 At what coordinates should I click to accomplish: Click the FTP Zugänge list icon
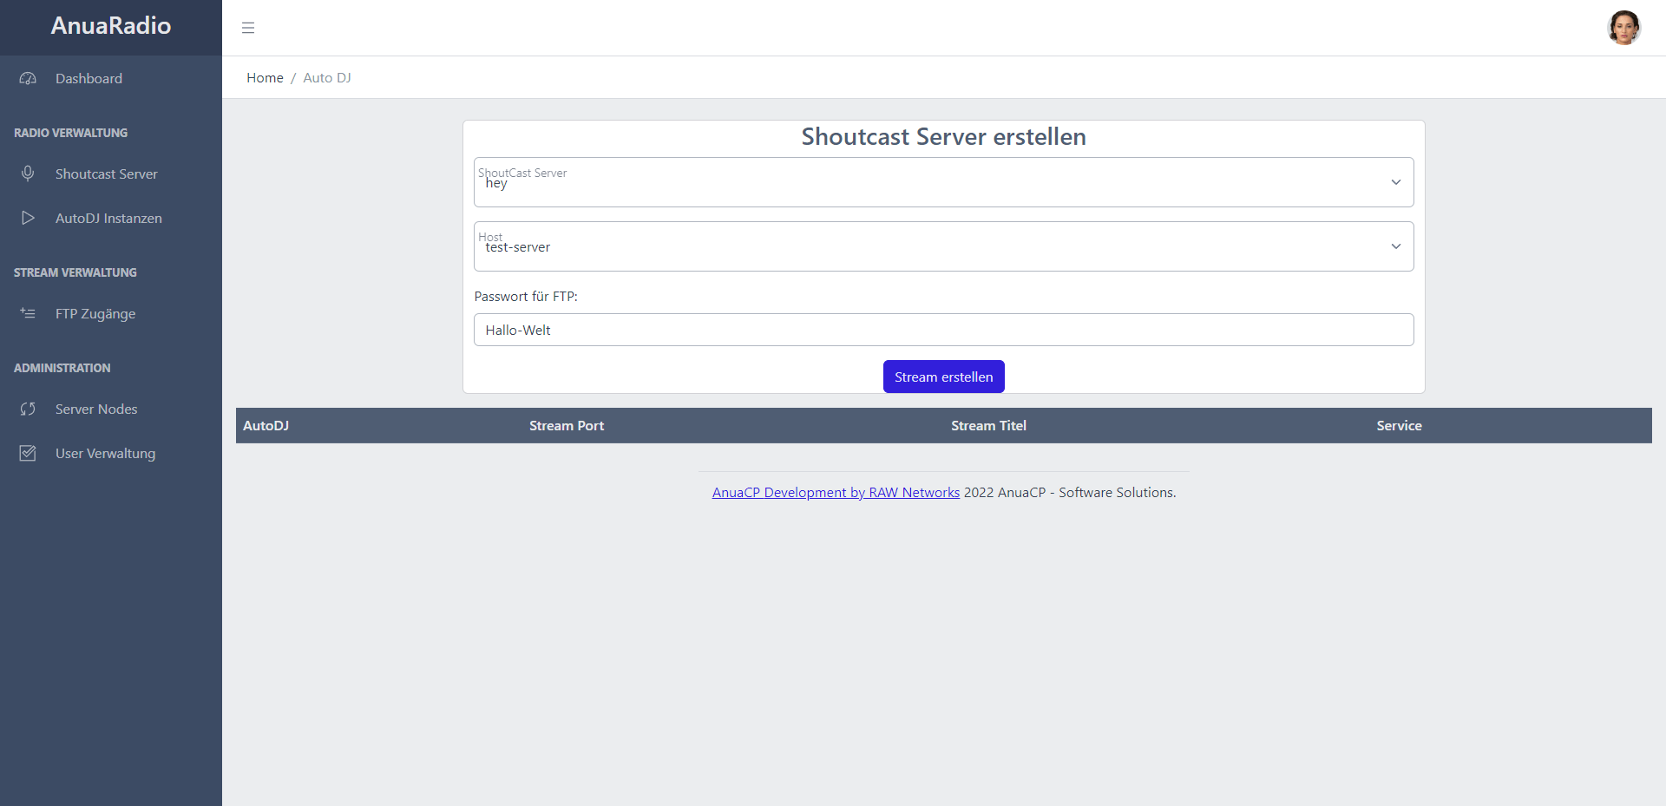click(x=28, y=313)
